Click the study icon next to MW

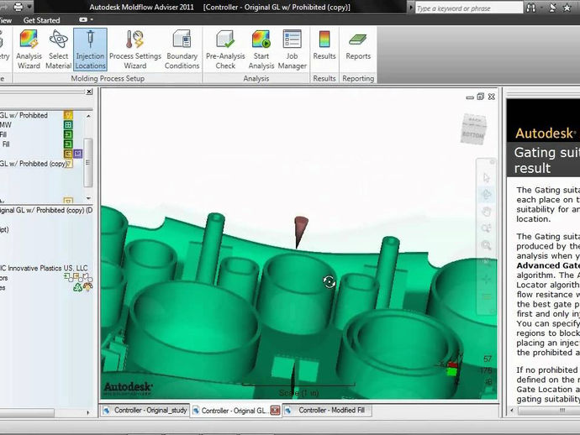(x=68, y=125)
